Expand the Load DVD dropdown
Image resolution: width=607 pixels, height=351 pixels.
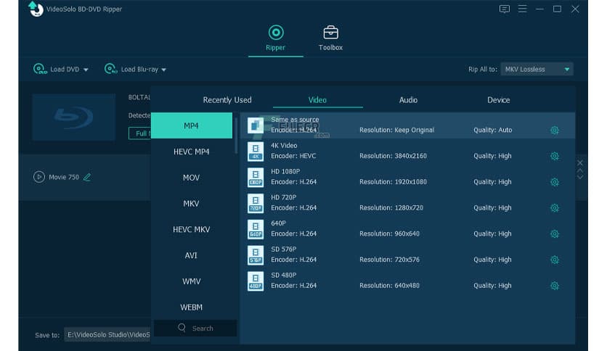point(86,70)
